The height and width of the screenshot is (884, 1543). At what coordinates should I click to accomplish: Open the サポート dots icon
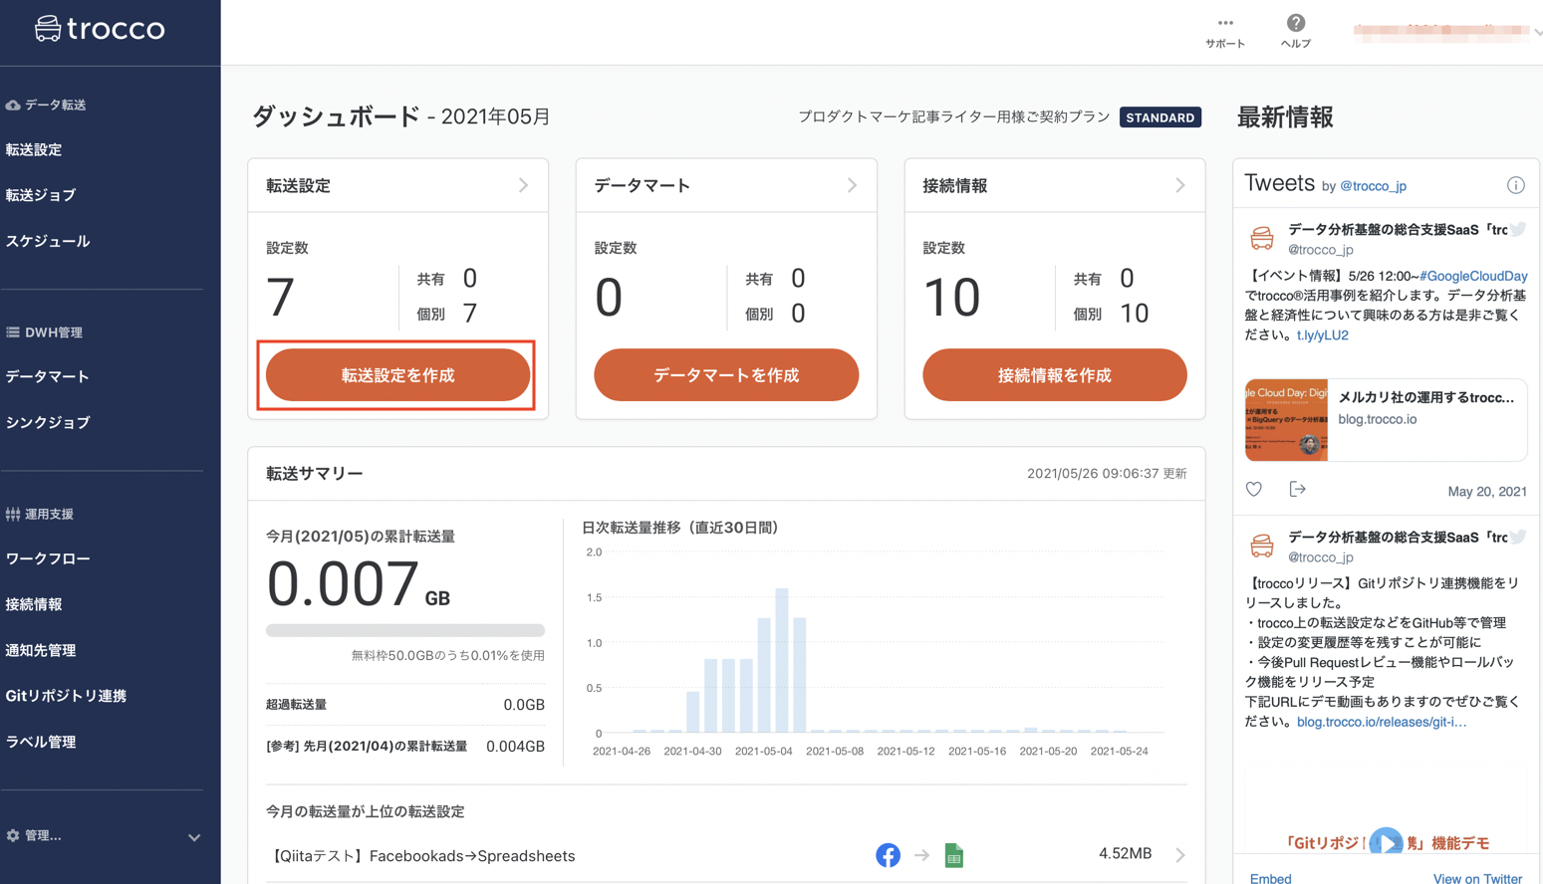coord(1225,23)
